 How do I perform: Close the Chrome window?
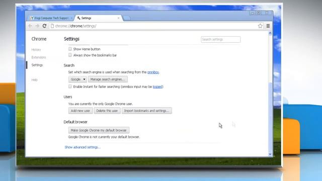267,13
